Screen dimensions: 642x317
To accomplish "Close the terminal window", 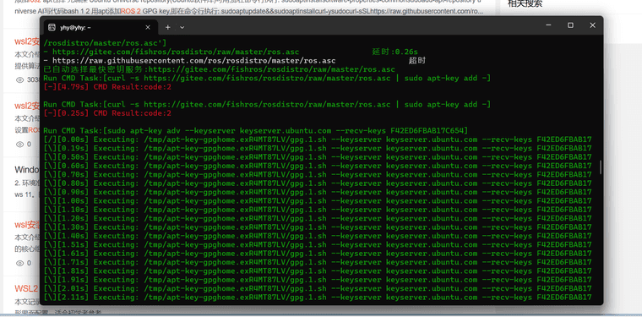I will 592,25.
